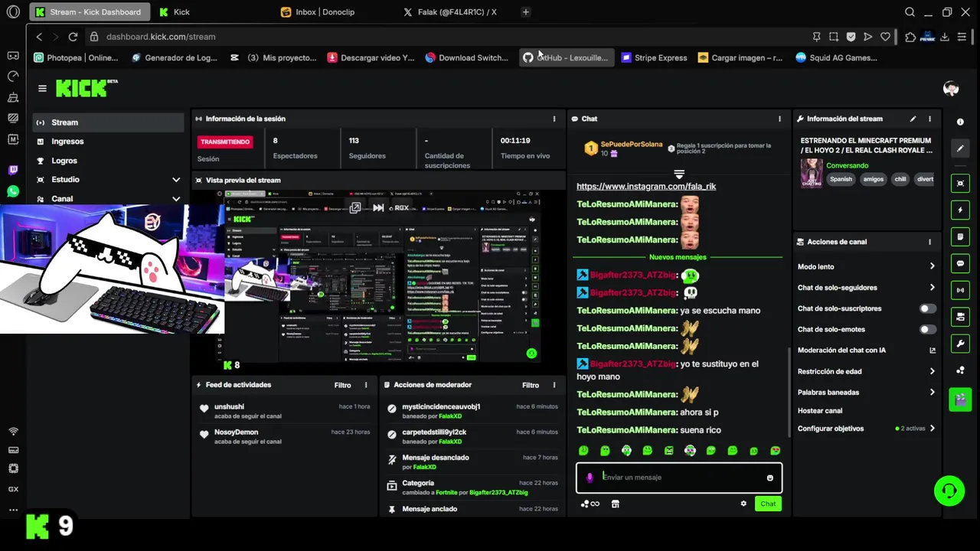Open WhatsApp in browser sidebar
This screenshot has width=980, height=551.
[13, 191]
